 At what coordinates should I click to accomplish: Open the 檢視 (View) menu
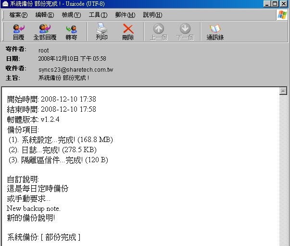pyautogui.click(x=71, y=15)
